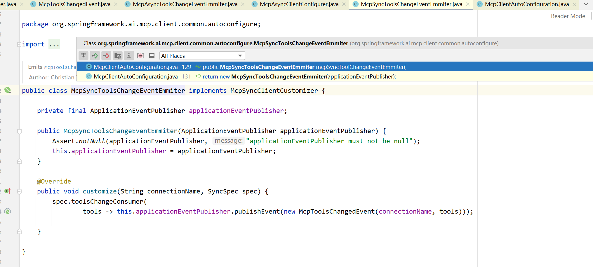Toggle the red write access filter
Viewport: 593px width, 267px height.
(x=106, y=55)
